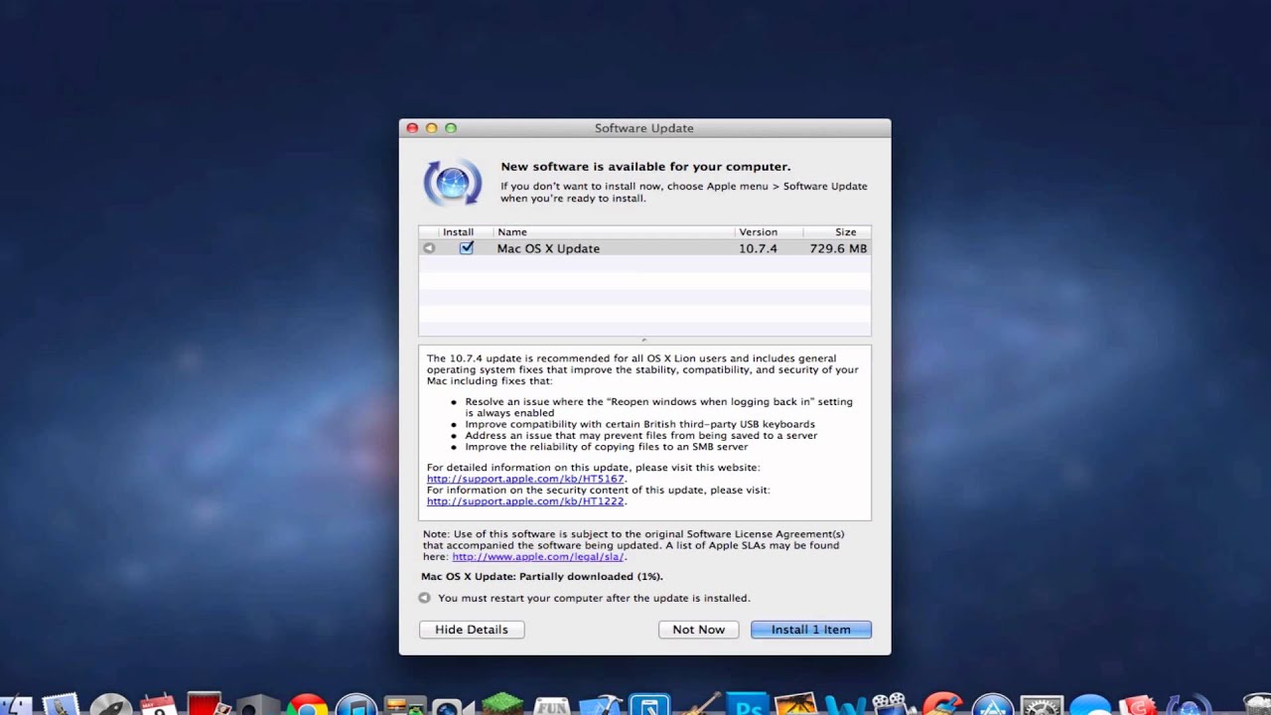The width and height of the screenshot is (1271, 715).
Task: Open the film camera app icon in the Dock
Action: [895, 703]
